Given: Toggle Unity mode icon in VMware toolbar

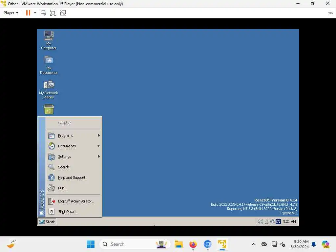Looking at the screenshot, I should pyautogui.click(x=63, y=13).
